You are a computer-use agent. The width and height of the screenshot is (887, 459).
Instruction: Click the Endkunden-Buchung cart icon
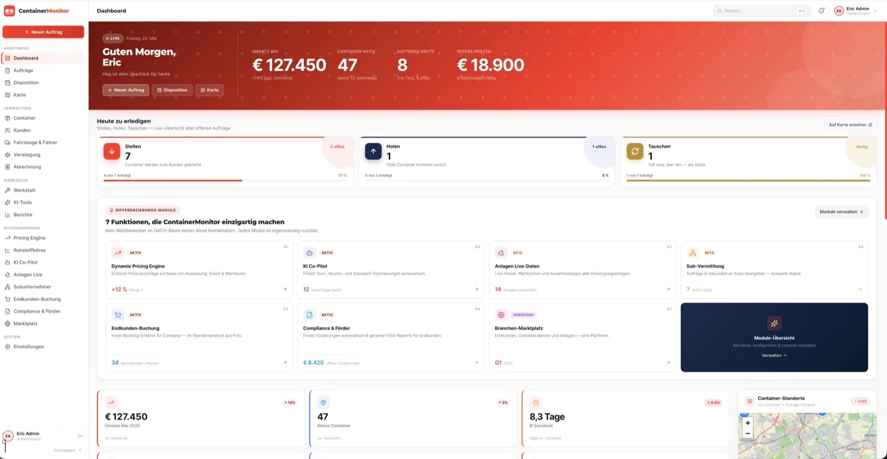[x=118, y=314]
